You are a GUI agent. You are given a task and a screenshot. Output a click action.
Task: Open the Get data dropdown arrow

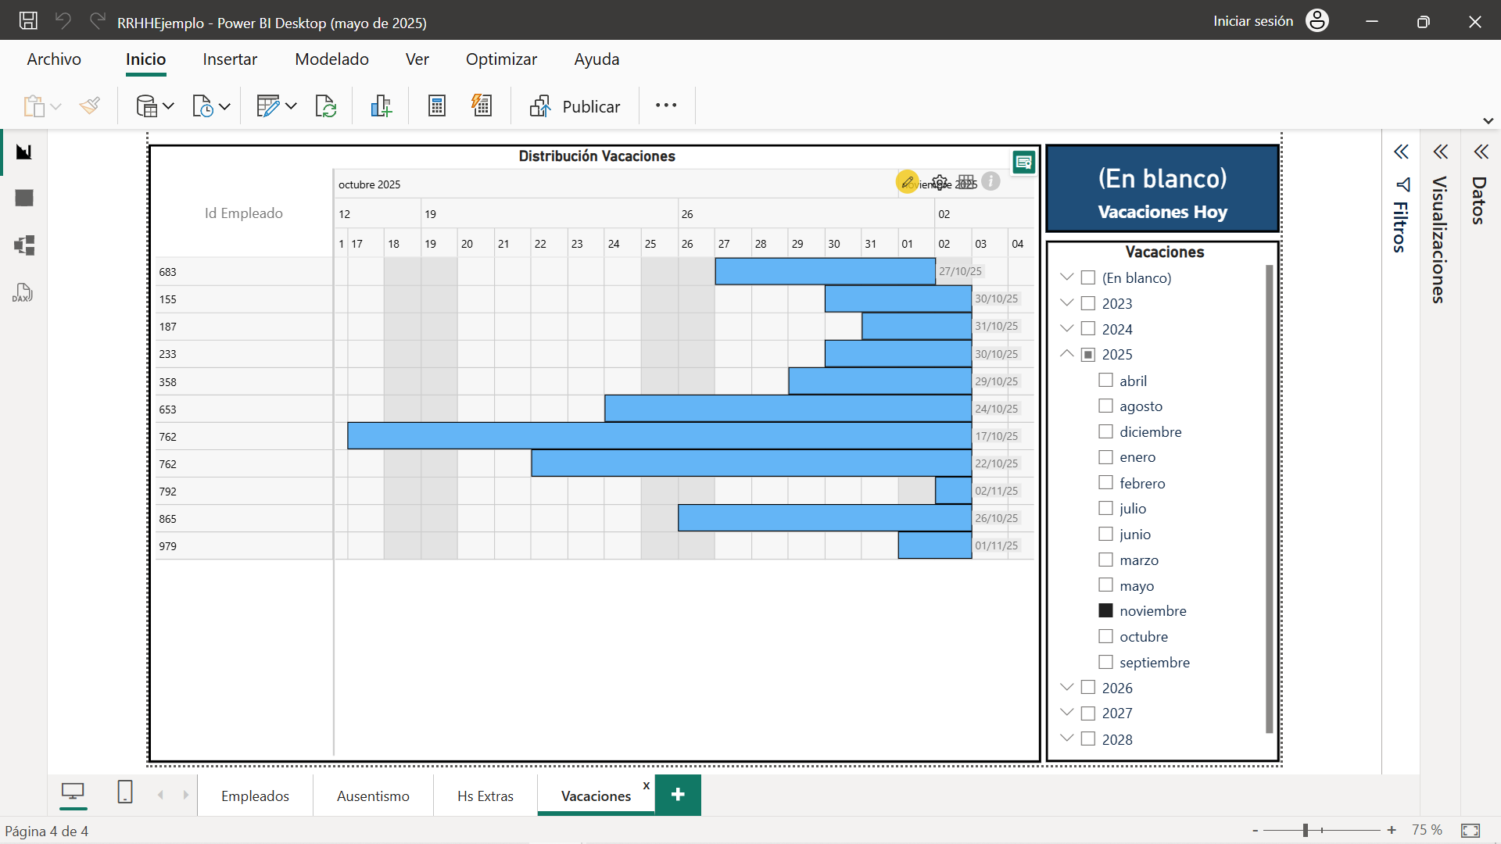168,106
